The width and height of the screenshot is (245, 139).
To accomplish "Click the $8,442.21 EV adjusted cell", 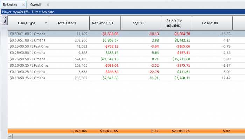I will 182,40.
